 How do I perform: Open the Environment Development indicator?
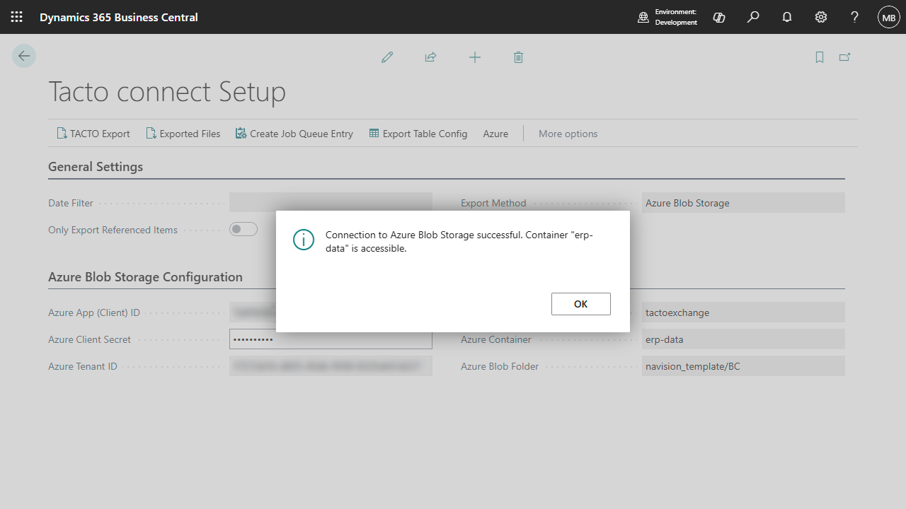667,17
